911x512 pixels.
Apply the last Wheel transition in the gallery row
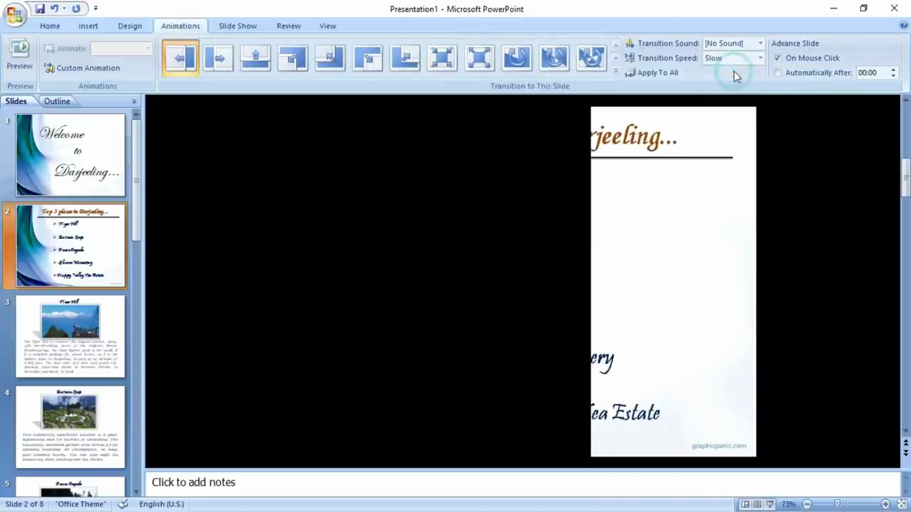(591, 58)
